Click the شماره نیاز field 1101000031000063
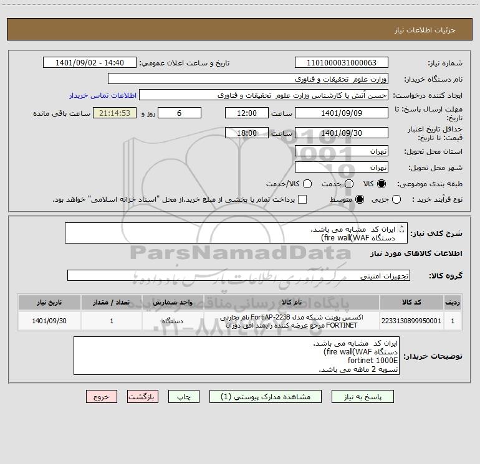 (x=342, y=63)
